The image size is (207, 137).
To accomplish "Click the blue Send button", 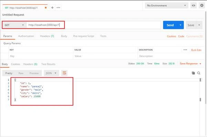I will 170,25.
